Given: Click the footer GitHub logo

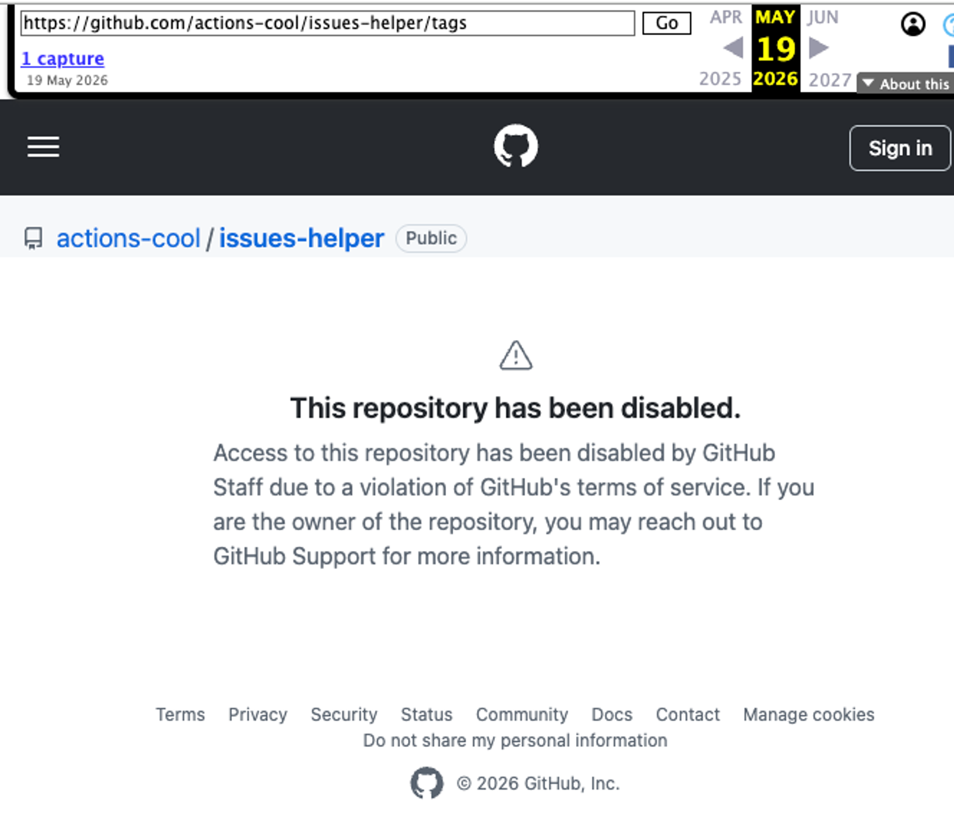Looking at the screenshot, I should click(x=426, y=783).
